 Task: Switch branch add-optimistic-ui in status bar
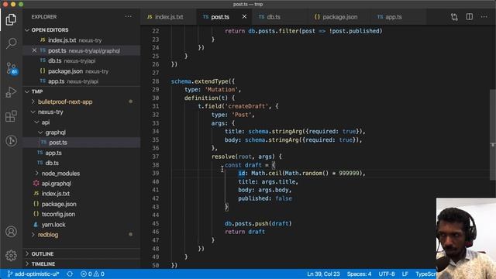pos(33,274)
